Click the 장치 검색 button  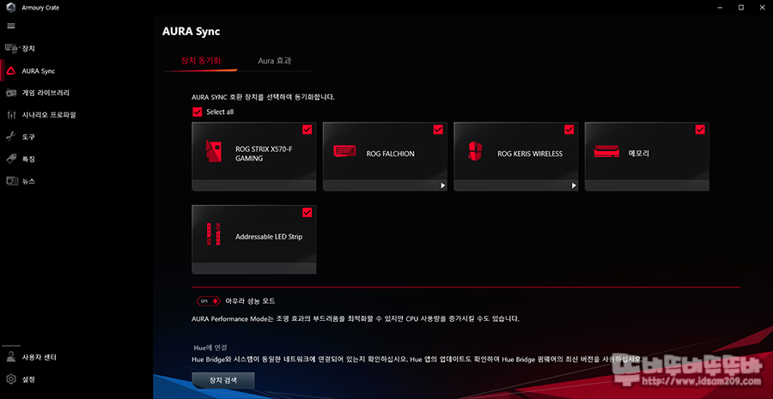[x=222, y=380]
